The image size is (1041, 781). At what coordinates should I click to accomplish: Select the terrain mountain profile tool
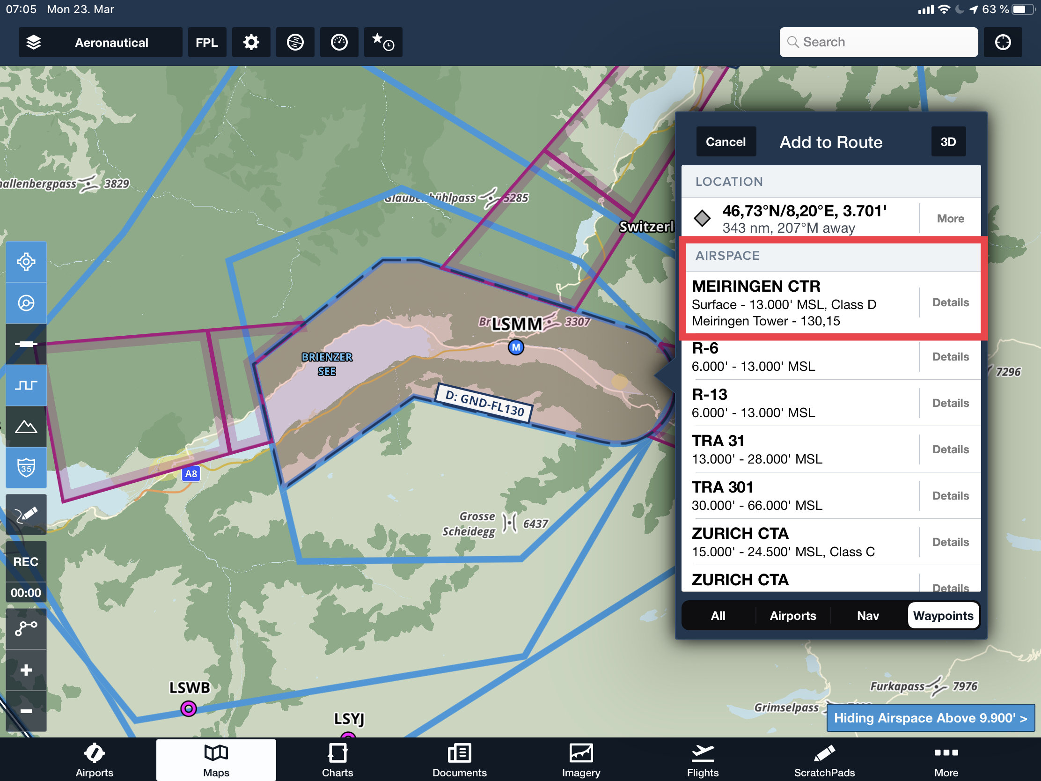(26, 427)
